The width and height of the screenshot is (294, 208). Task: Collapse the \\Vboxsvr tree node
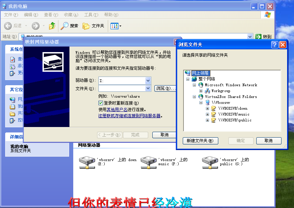[x=201, y=102]
